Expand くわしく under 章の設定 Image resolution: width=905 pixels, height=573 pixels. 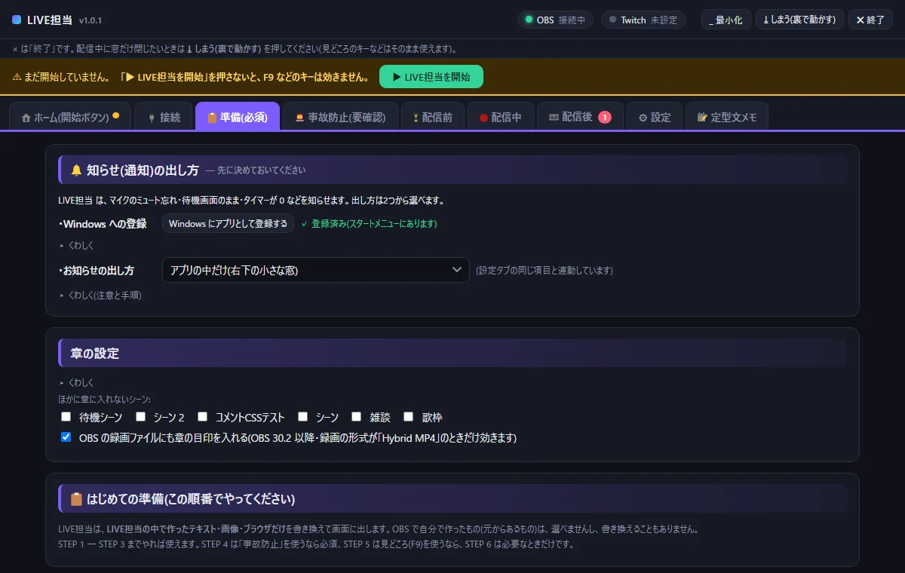coord(76,382)
